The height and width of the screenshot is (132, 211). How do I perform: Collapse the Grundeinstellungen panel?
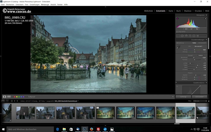tap(206, 39)
